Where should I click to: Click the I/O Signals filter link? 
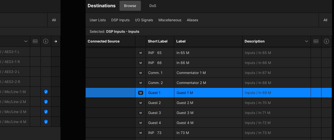pyautogui.click(x=144, y=20)
